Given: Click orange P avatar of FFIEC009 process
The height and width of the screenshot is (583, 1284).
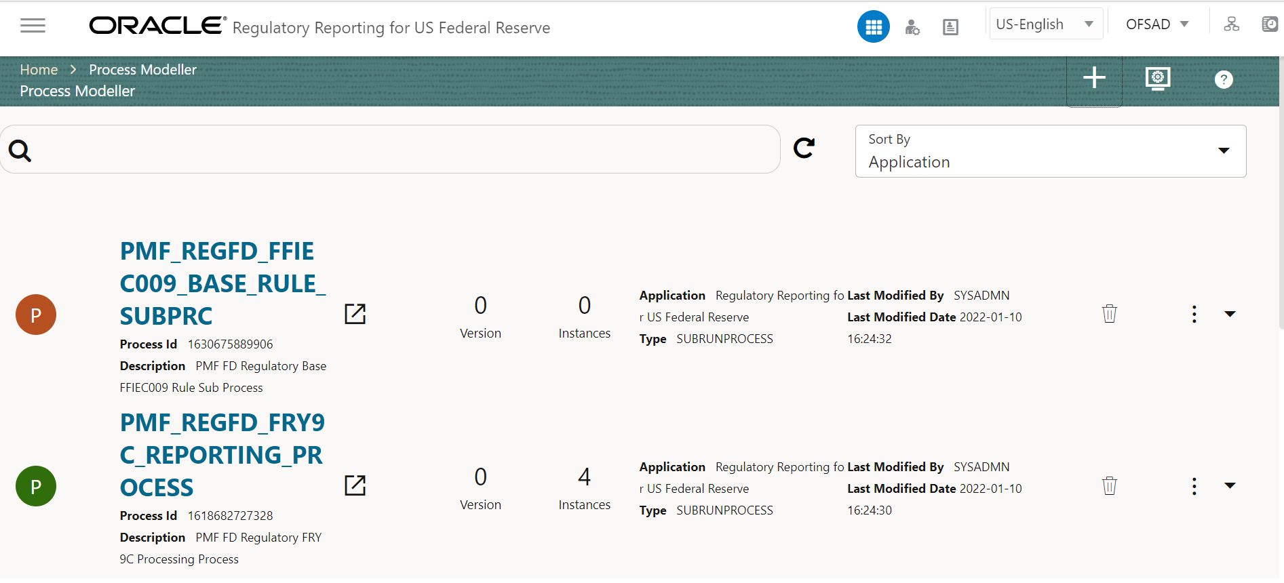Looking at the screenshot, I should (x=36, y=315).
